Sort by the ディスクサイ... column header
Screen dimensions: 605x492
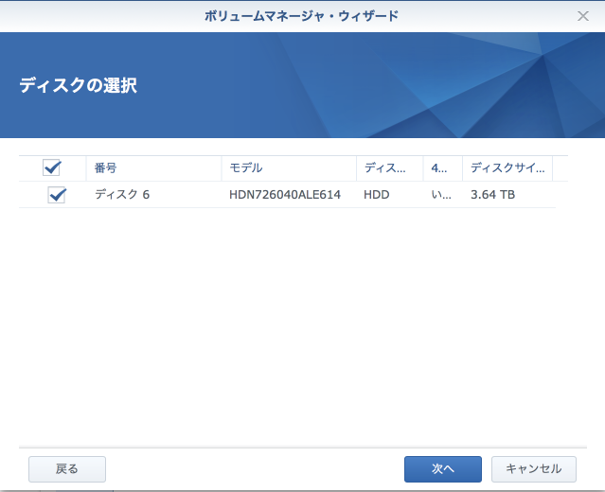(507, 168)
